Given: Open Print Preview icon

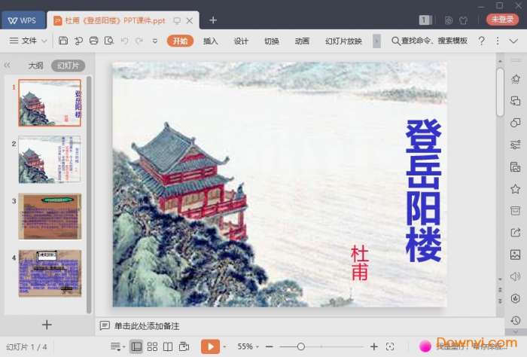Looking at the screenshot, I should tap(109, 41).
